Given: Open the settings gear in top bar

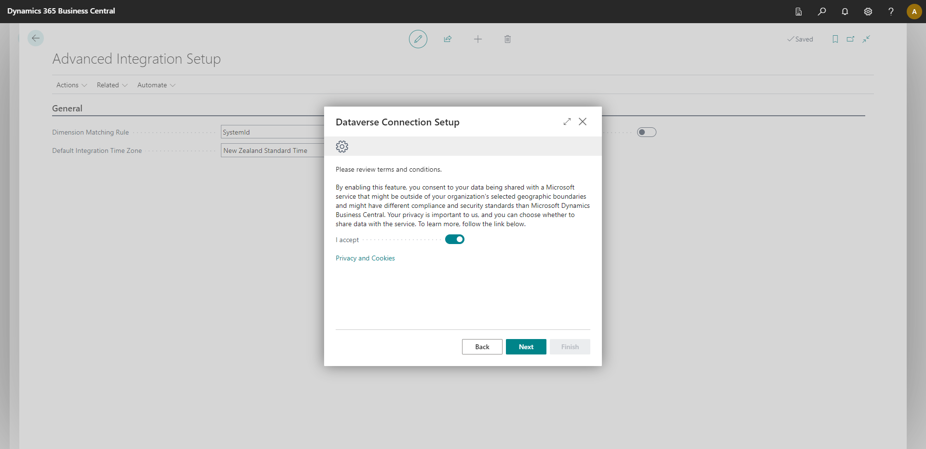Looking at the screenshot, I should click(x=868, y=12).
